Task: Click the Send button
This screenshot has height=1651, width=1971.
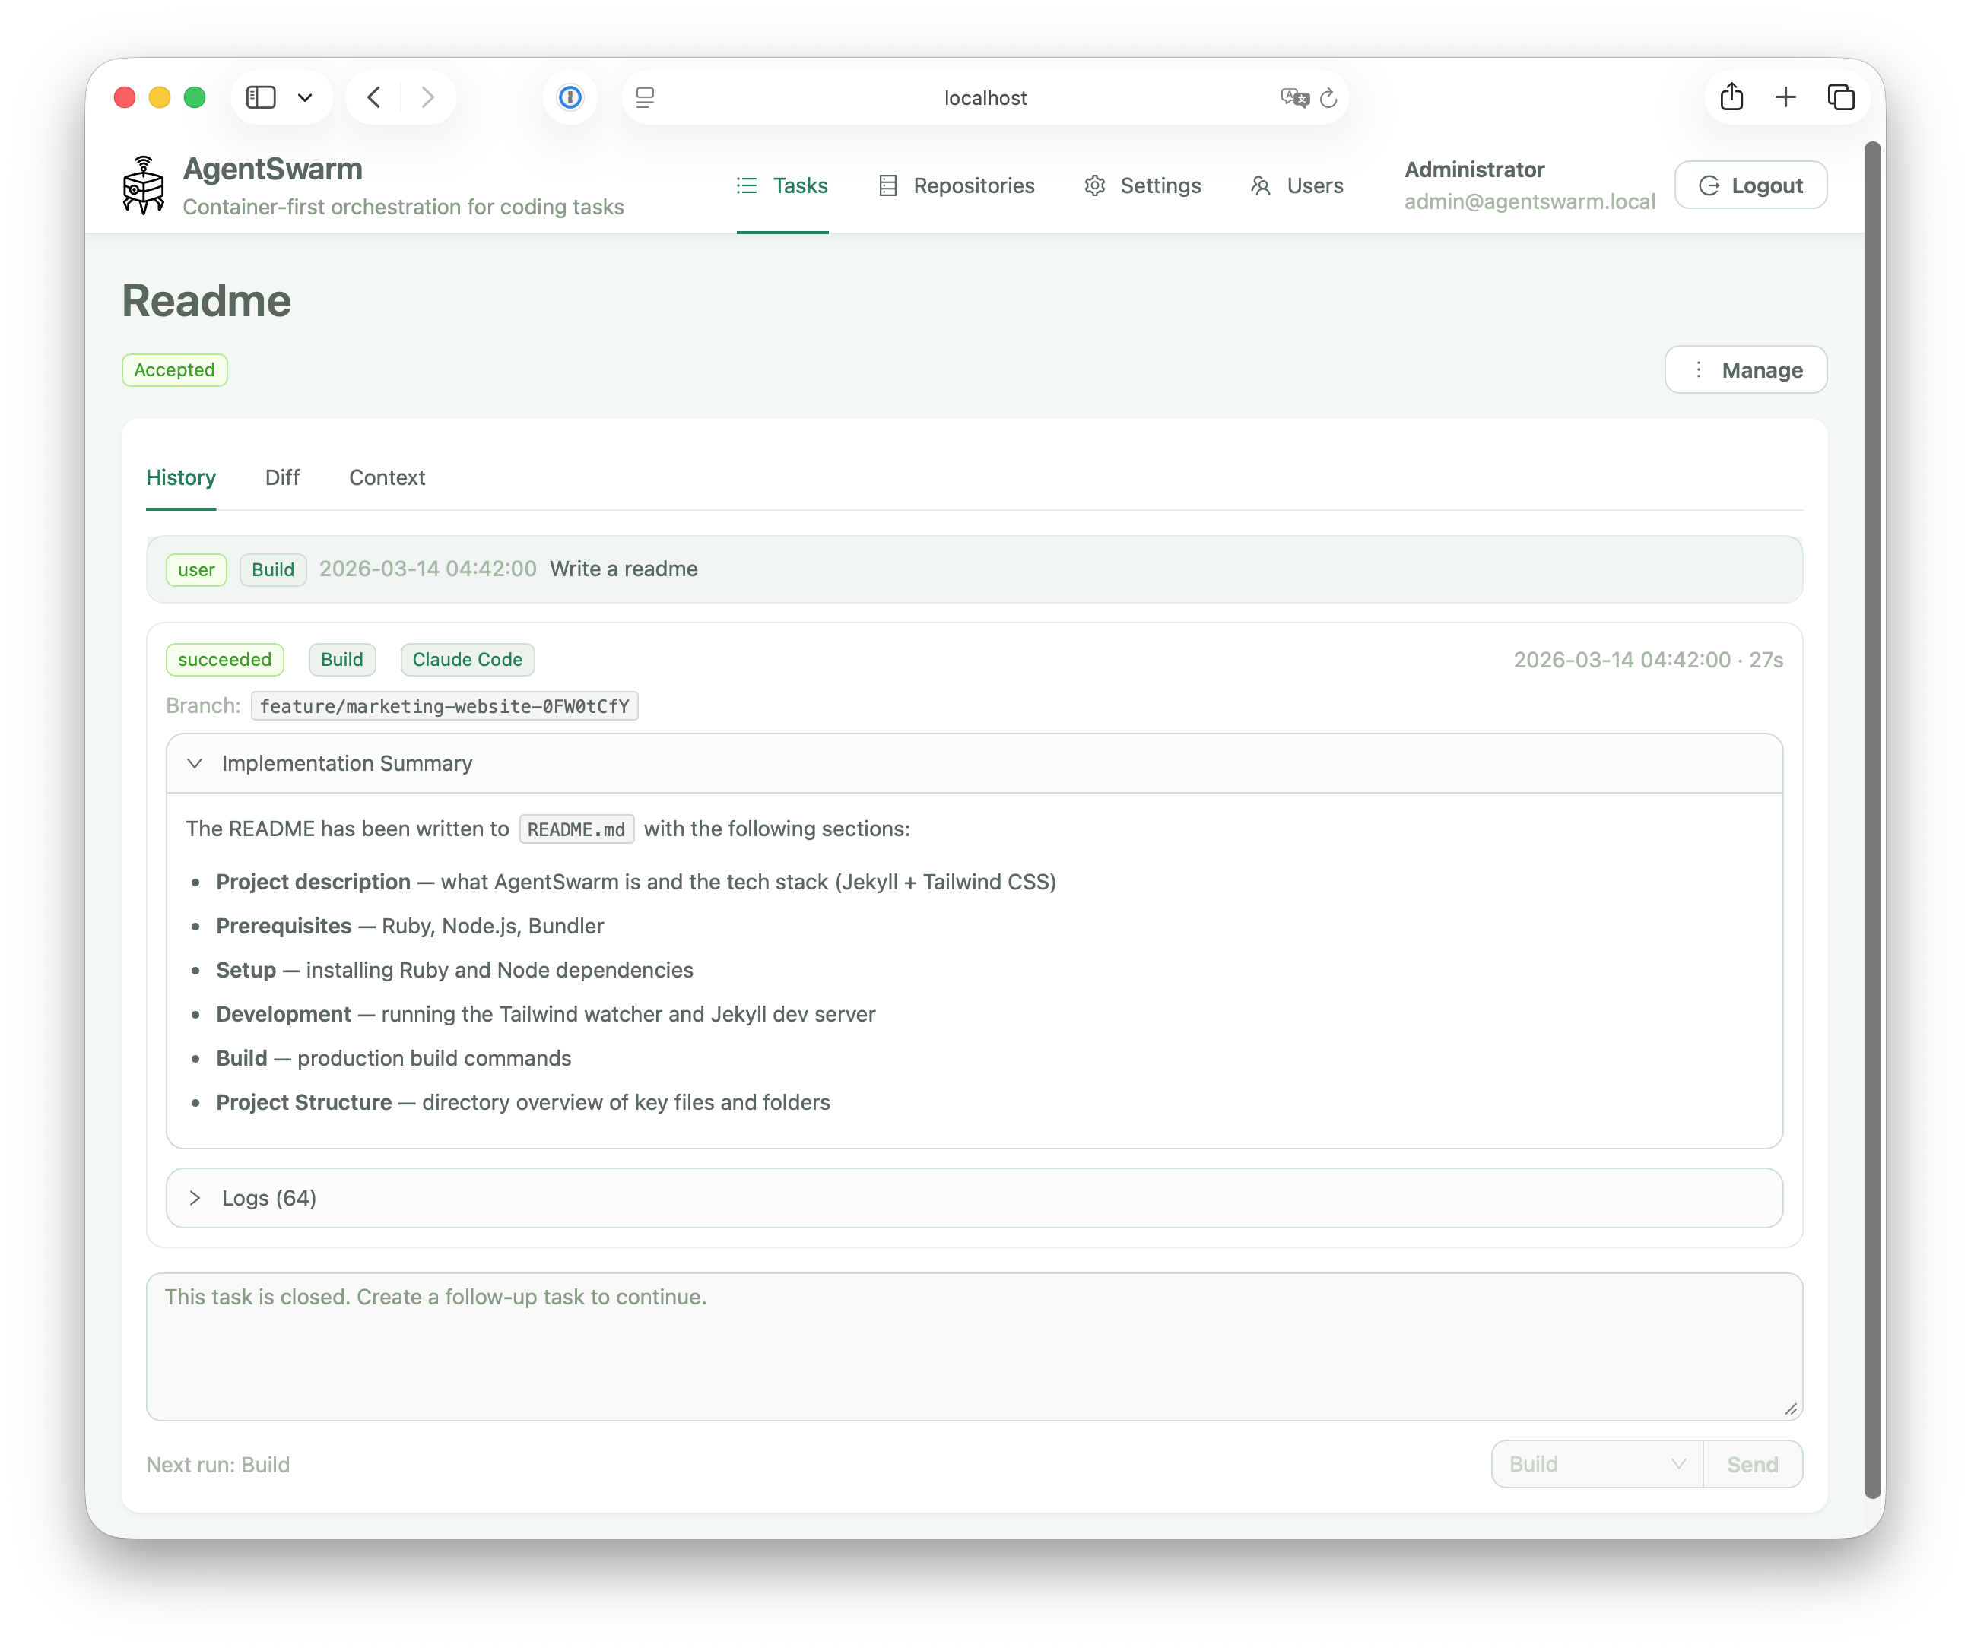Action: [1751, 1463]
